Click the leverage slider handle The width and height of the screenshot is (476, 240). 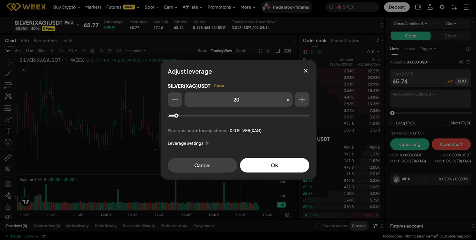pos(176,116)
